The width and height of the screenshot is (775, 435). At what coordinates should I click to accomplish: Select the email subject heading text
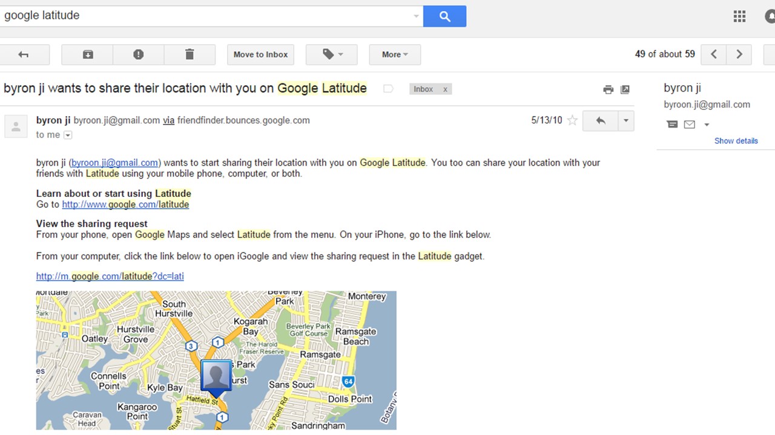(185, 88)
